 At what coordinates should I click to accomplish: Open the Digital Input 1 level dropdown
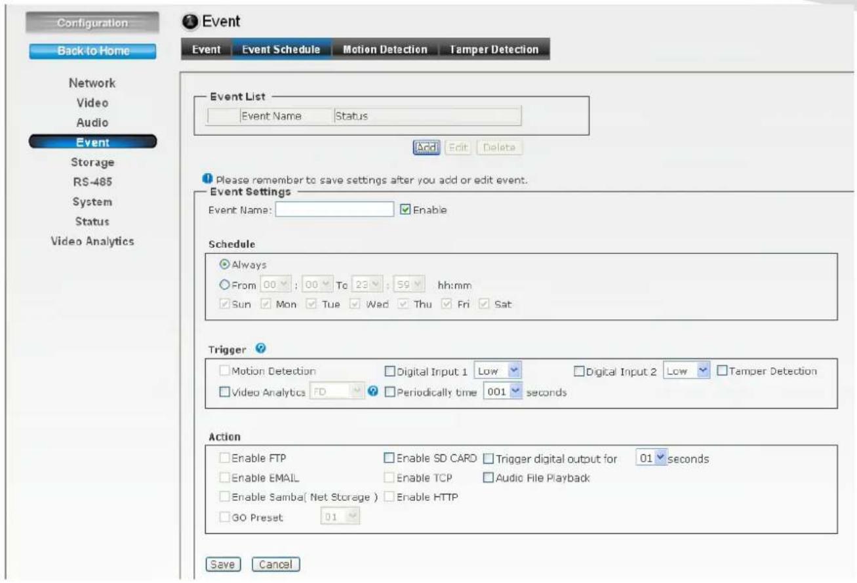[x=497, y=372]
